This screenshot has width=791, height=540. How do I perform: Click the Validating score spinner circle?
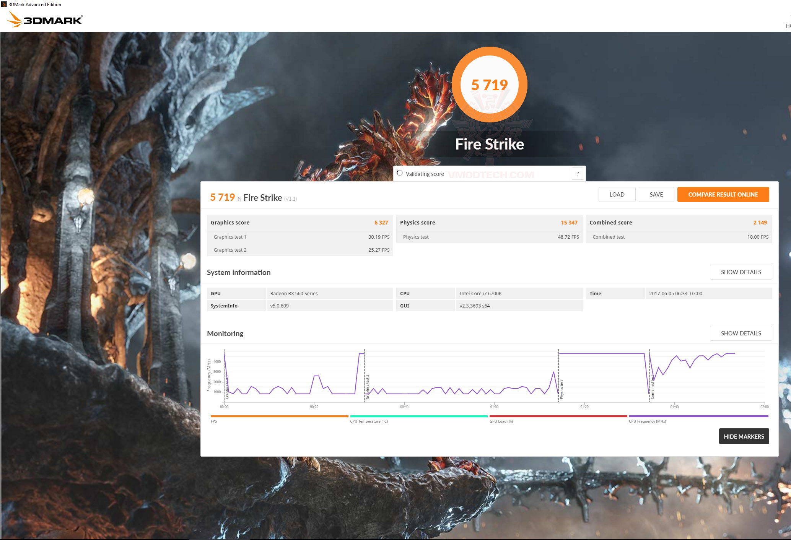tap(400, 173)
